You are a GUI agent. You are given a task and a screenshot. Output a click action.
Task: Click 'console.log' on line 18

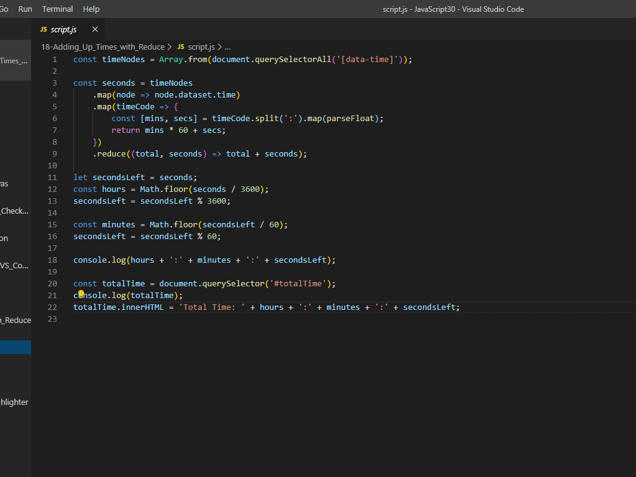99,260
